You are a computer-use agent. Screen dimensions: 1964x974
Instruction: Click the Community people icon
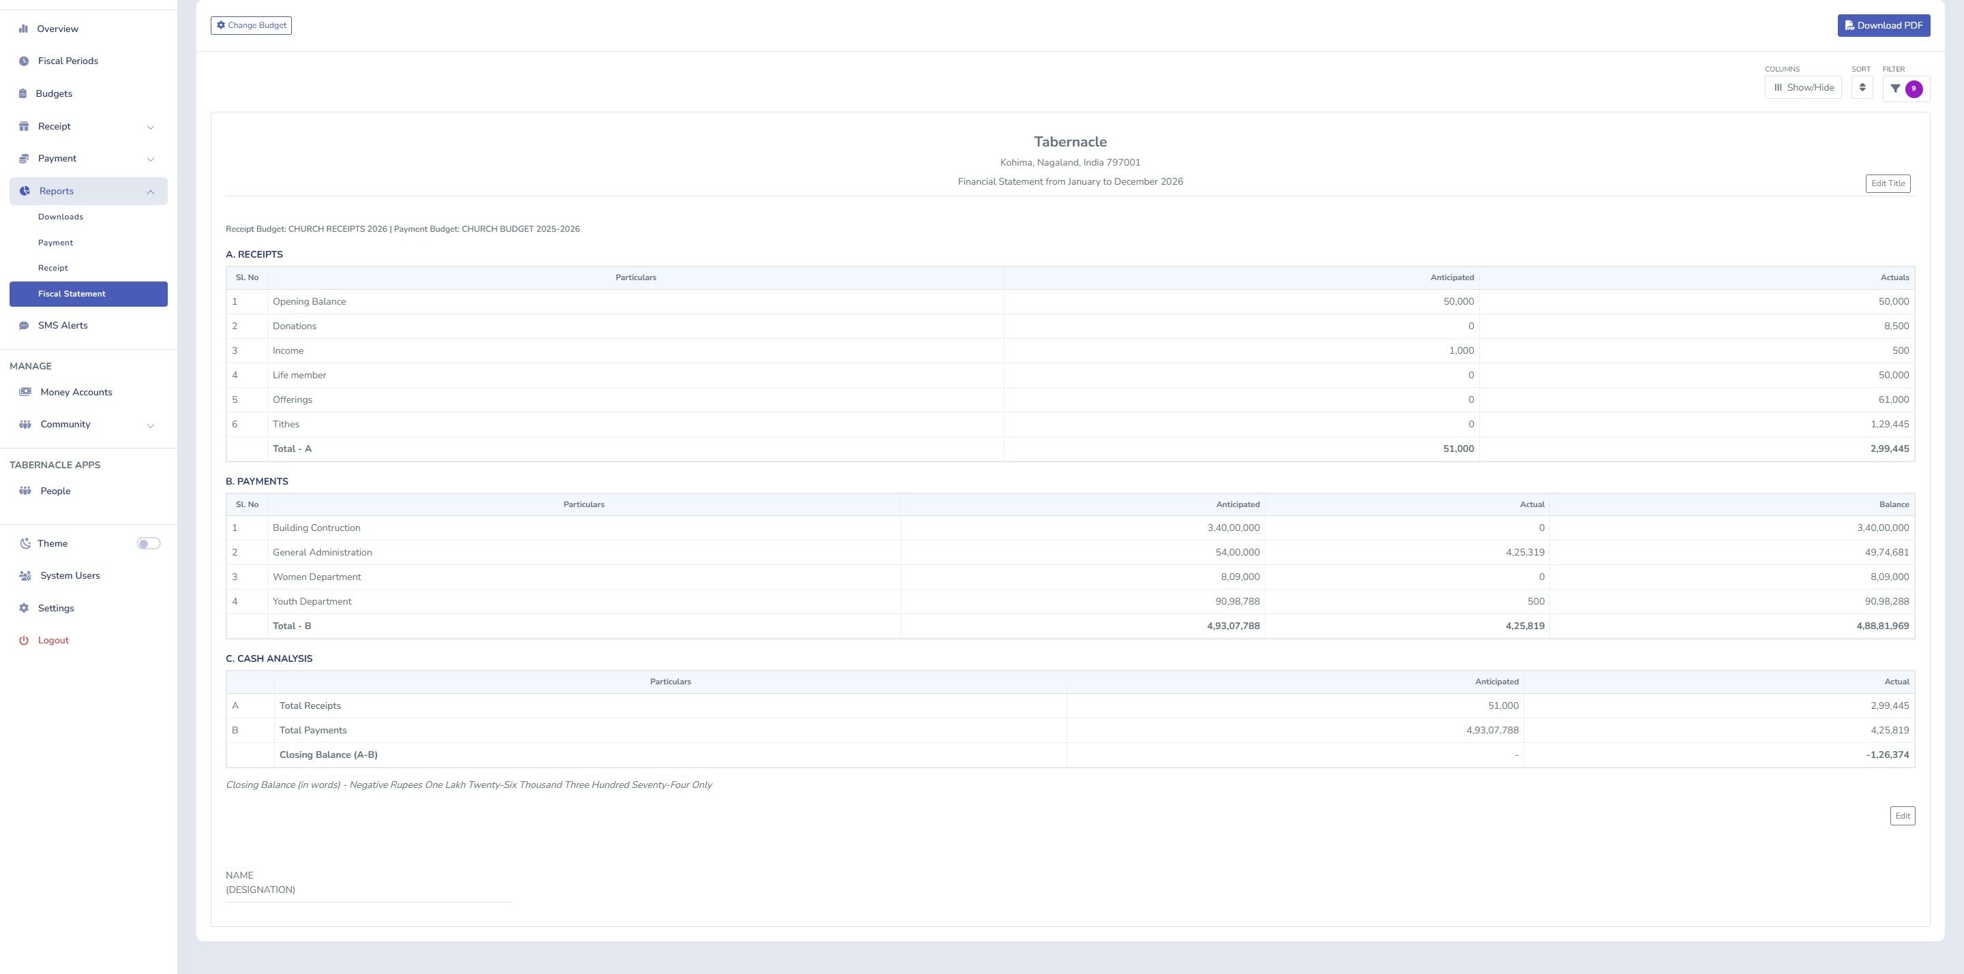tap(25, 425)
